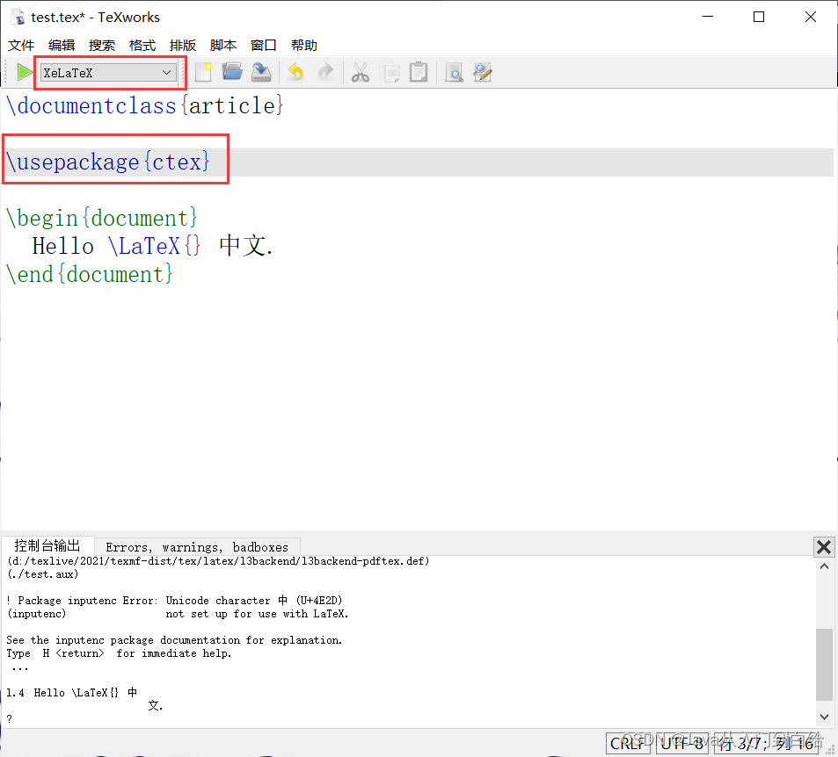Click the TeXworks title bar app icon

[x=18, y=17]
